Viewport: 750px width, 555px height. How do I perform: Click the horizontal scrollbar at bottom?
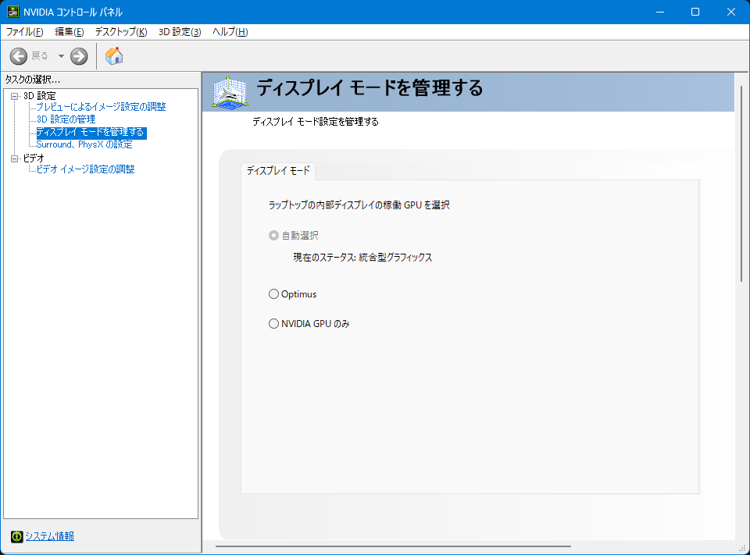pos(393,546)
